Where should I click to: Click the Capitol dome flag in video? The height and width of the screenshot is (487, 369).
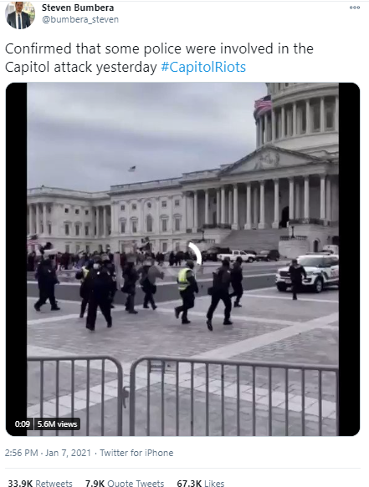pos(263,104)
